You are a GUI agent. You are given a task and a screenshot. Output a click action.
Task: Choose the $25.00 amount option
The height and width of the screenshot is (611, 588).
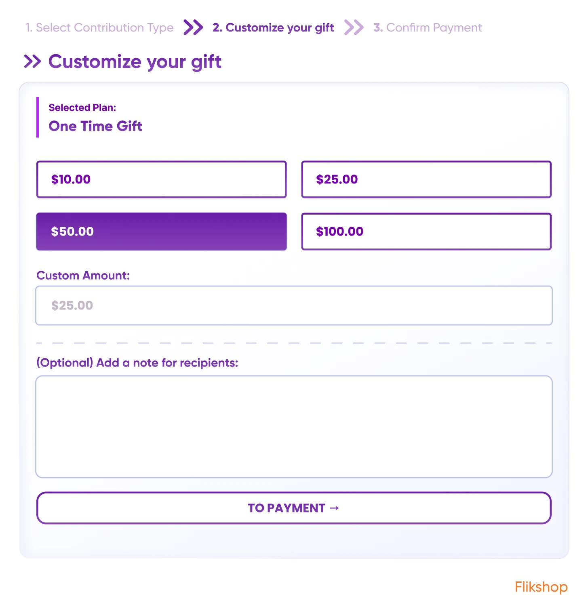coord(426,179)
